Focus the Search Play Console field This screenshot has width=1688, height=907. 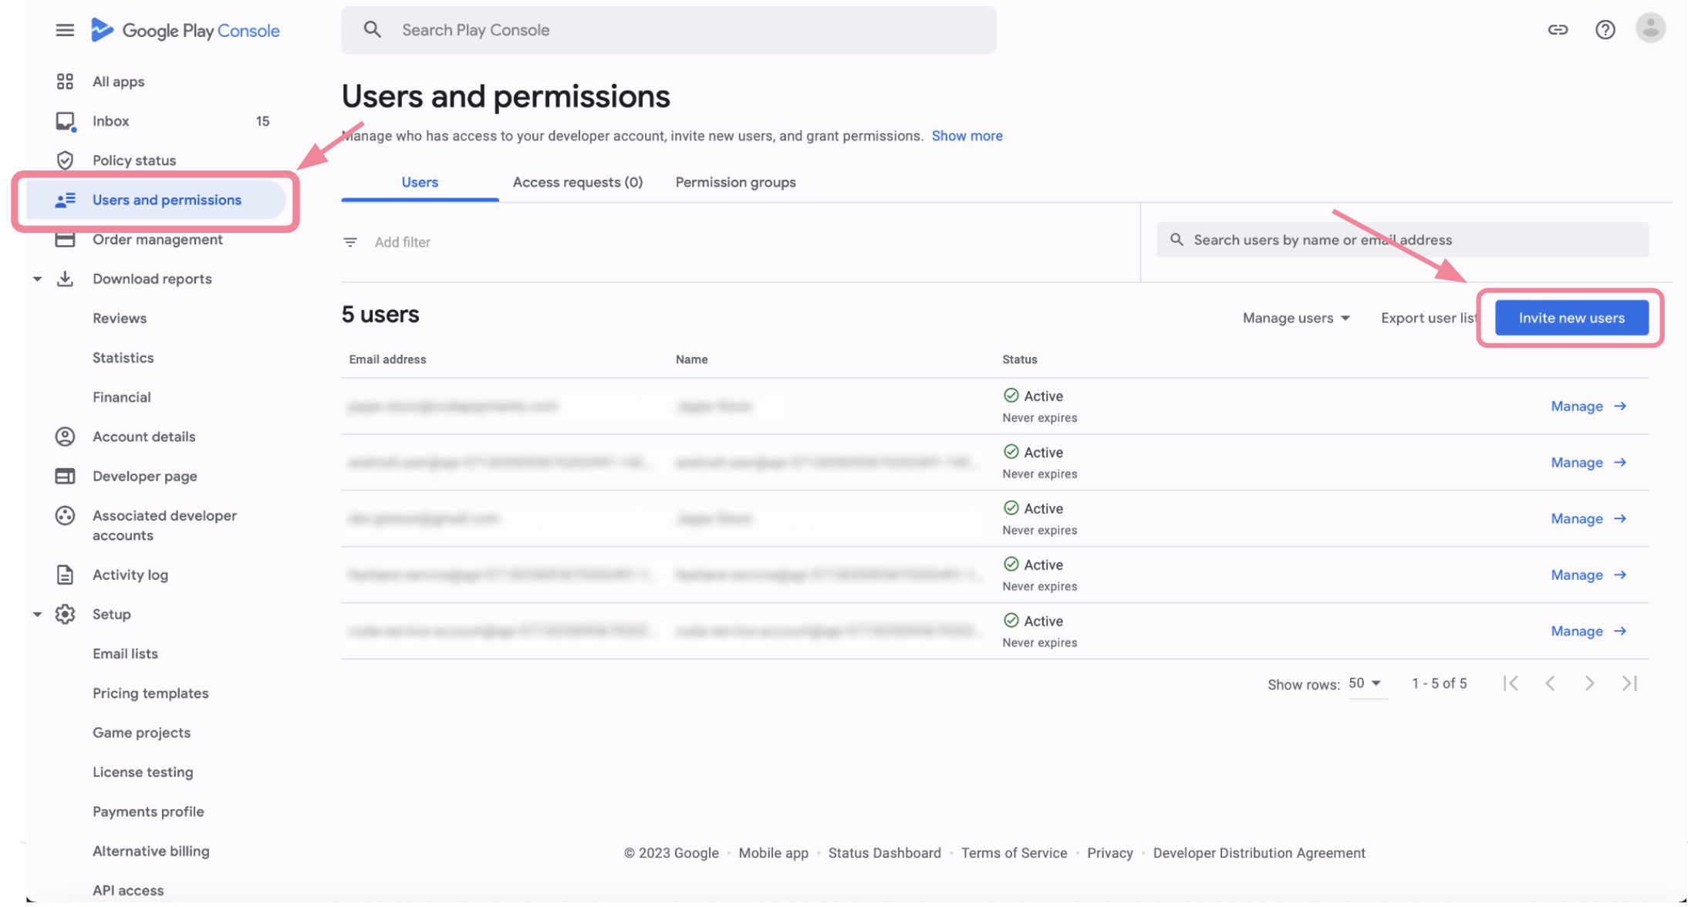pos(669,30)
